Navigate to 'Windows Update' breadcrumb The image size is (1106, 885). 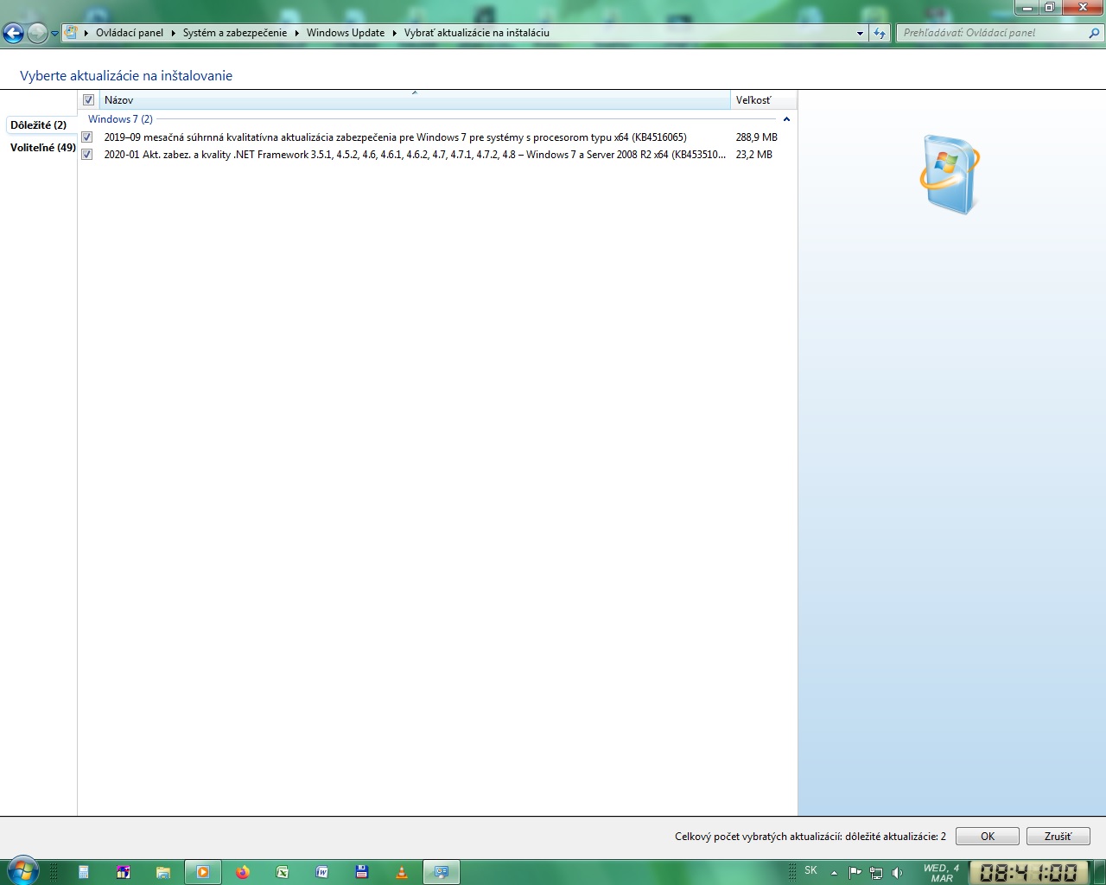[345, 33]
